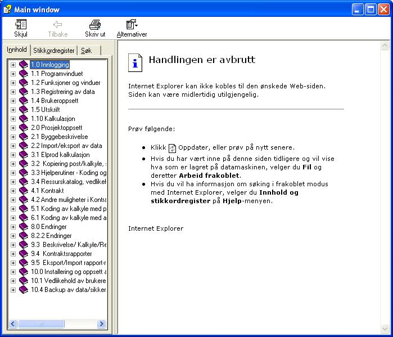Click the blue info page icon in the error page
Screen dimensions: 393x337
135,62
